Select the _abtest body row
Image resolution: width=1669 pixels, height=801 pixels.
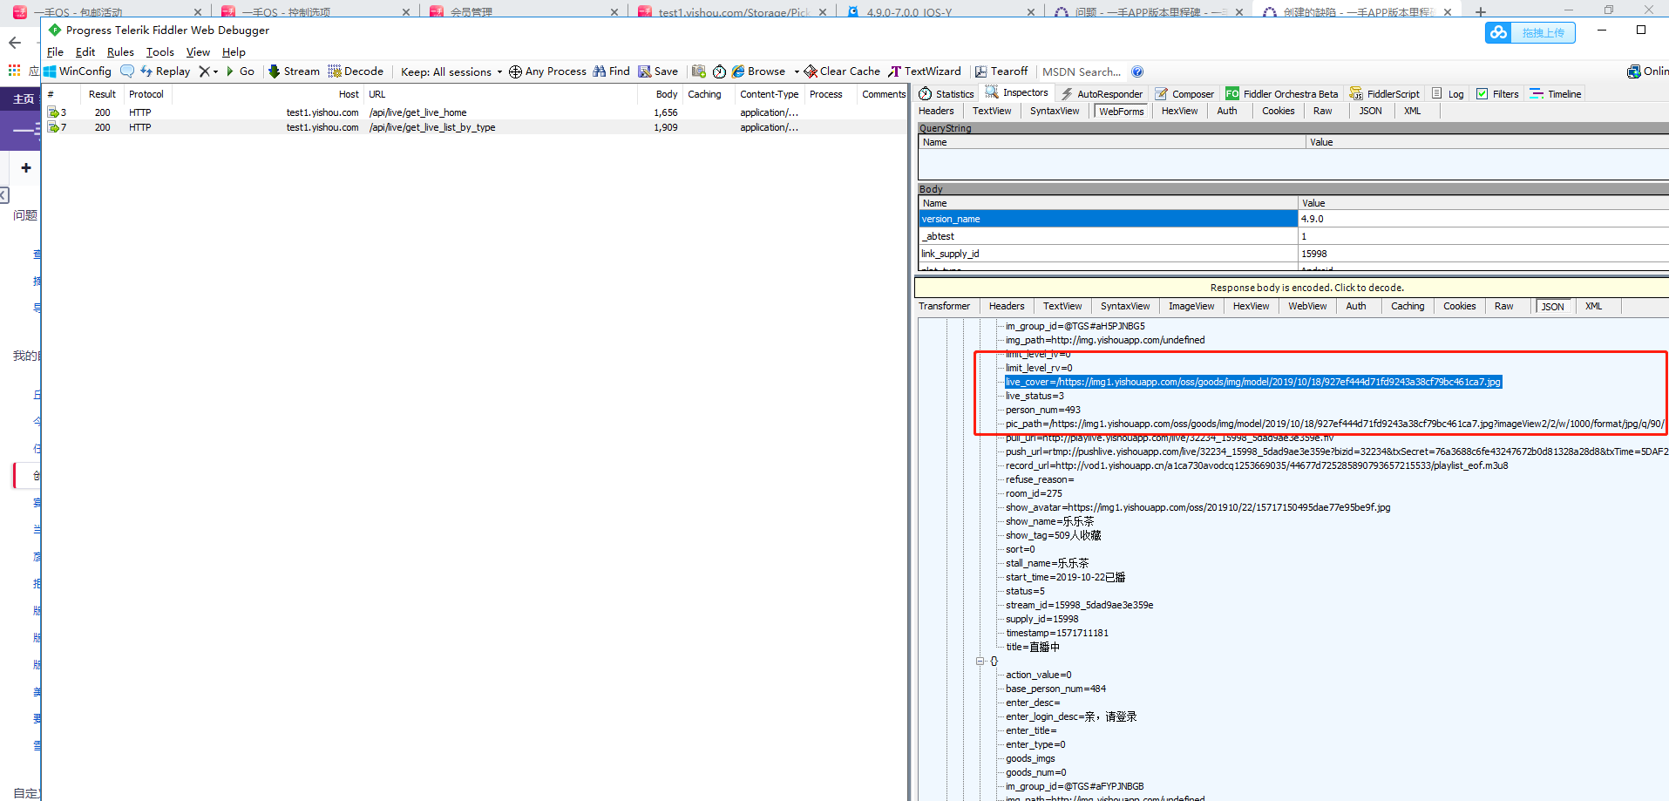pos(1293,236)
